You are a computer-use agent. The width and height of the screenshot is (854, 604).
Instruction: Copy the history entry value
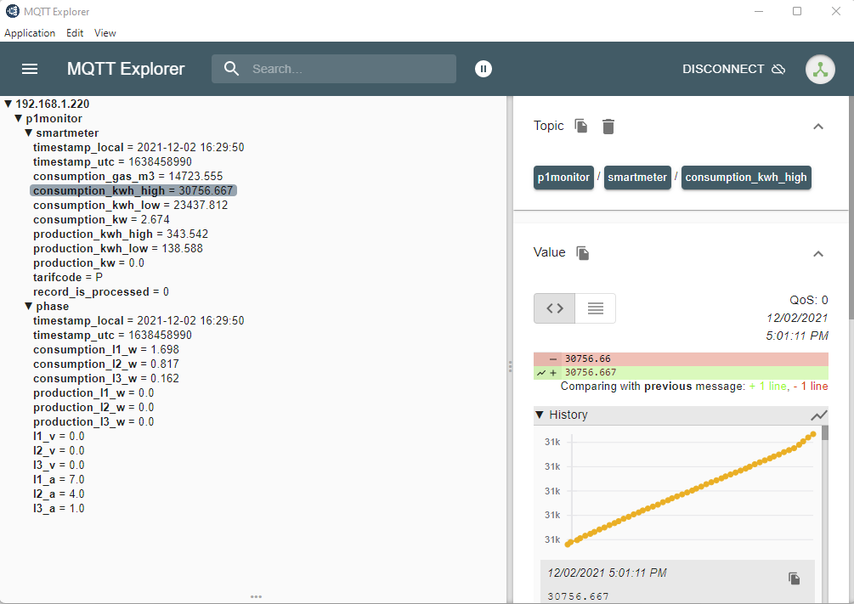coord(795,579)
